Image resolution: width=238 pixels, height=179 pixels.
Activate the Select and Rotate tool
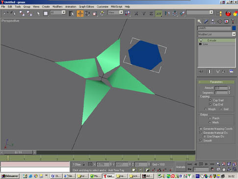tap(87, 13)
